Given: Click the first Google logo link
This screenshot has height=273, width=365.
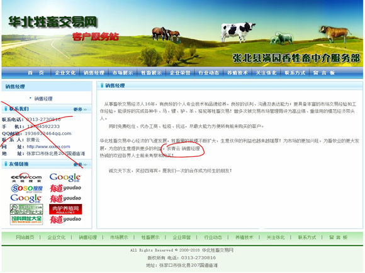Looking at the screenshot, I should (65, 178).
